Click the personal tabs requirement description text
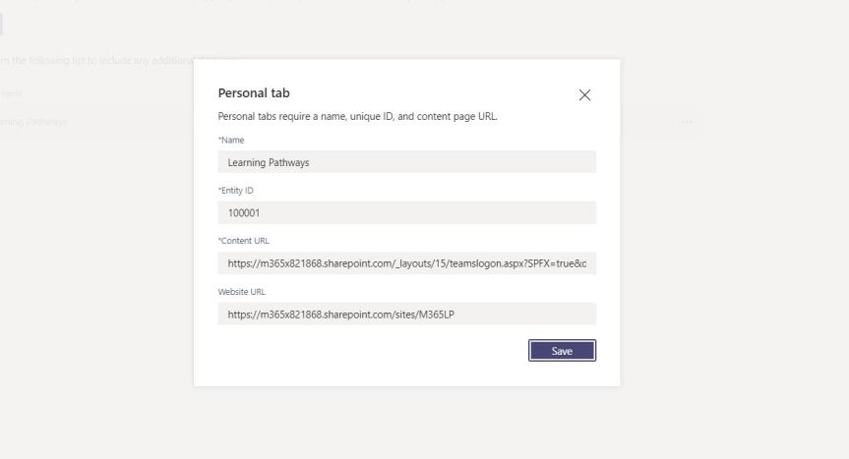The image size is (849, 459). click(357, 117)
